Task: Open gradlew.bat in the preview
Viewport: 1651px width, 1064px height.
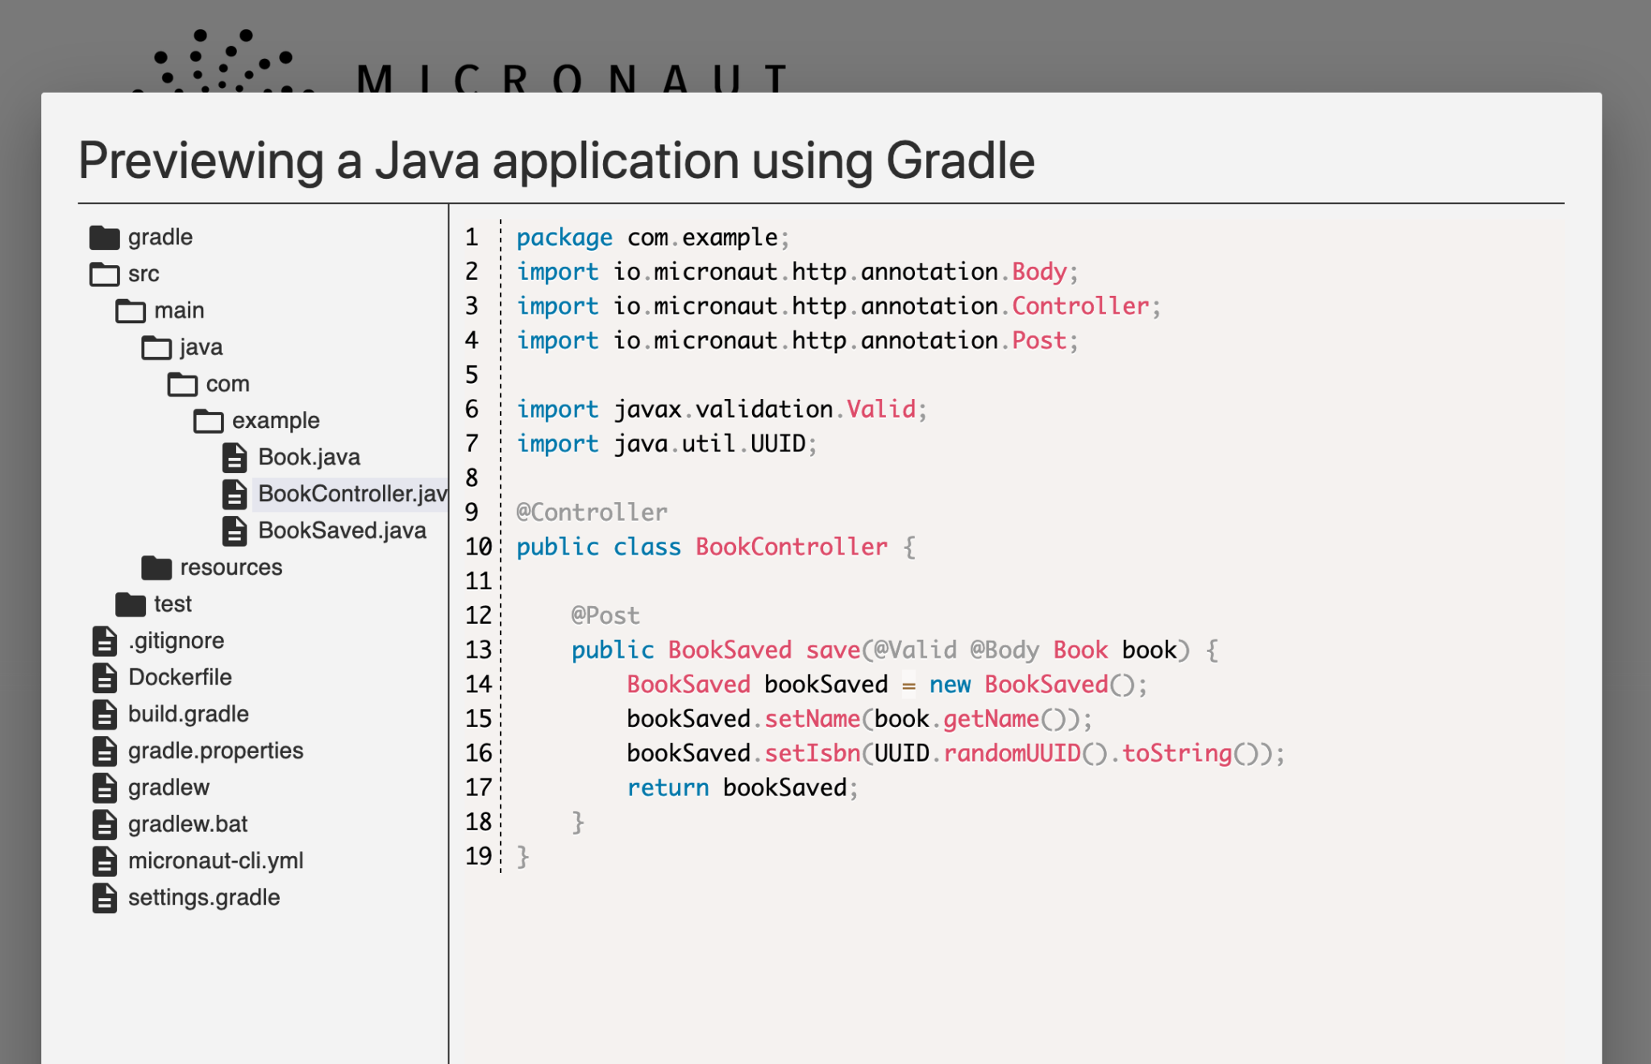Action: click(187, 824)
